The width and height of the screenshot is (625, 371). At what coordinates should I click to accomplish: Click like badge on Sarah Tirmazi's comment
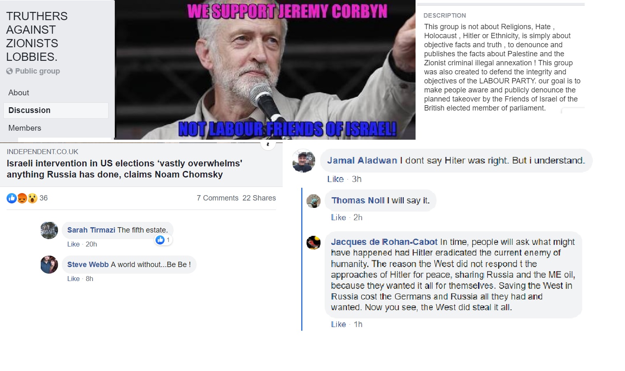tap(163, 240)
